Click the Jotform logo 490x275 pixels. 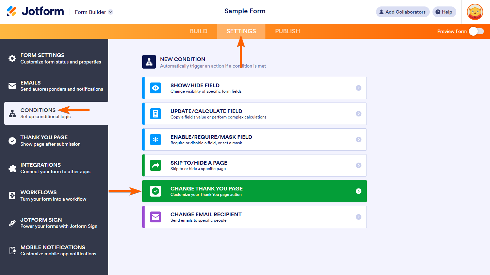click(35, 12)
